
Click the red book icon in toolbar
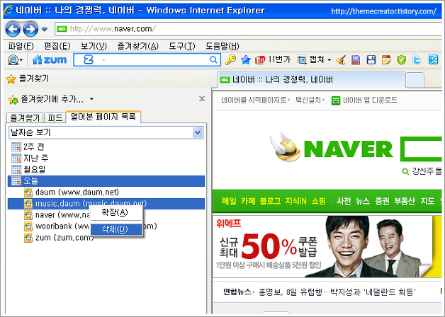coord(356,59)
